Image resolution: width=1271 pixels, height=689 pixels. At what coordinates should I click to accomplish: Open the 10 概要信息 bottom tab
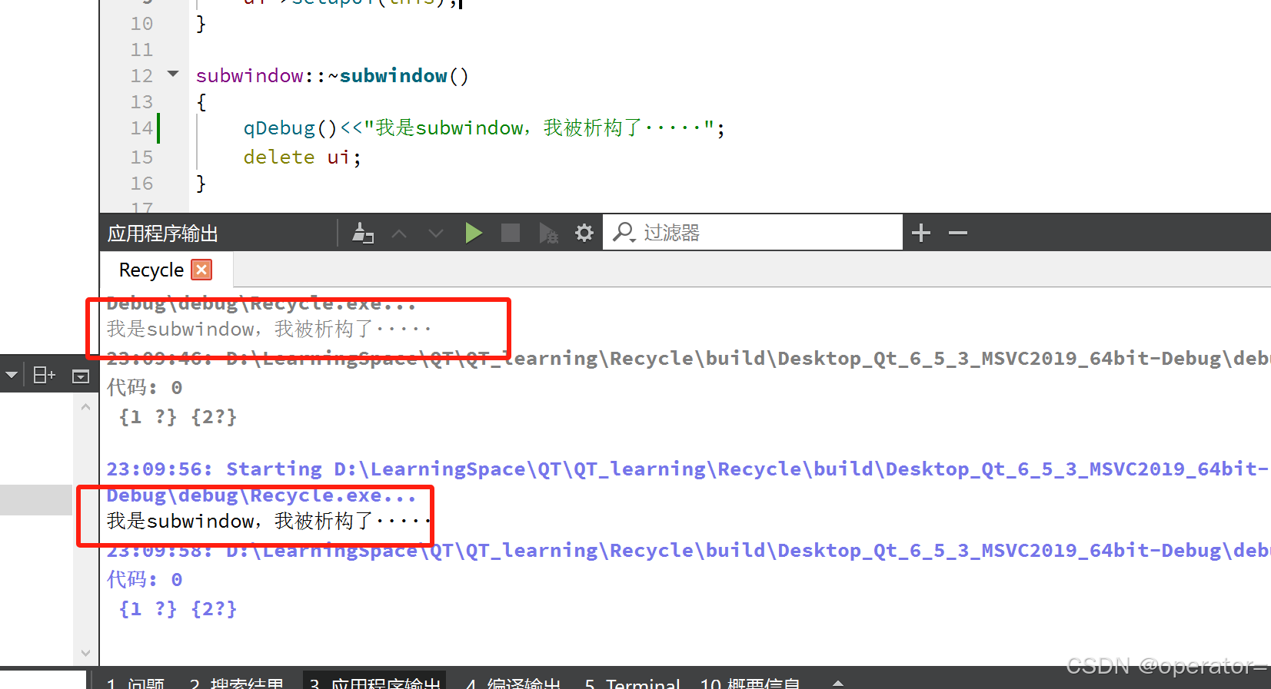750,683
